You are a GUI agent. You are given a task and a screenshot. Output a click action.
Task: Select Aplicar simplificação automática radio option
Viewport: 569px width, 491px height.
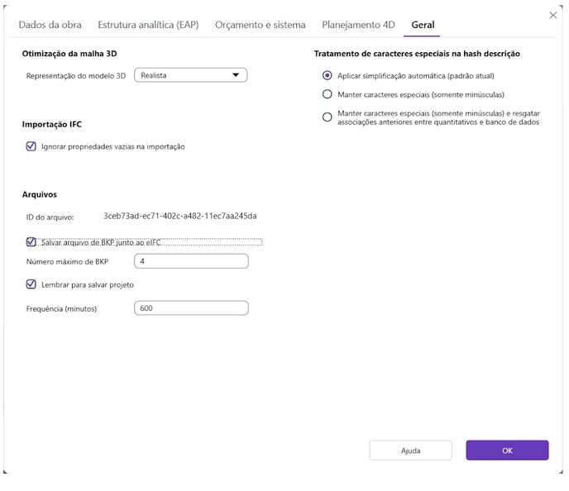tap(328, 75)
